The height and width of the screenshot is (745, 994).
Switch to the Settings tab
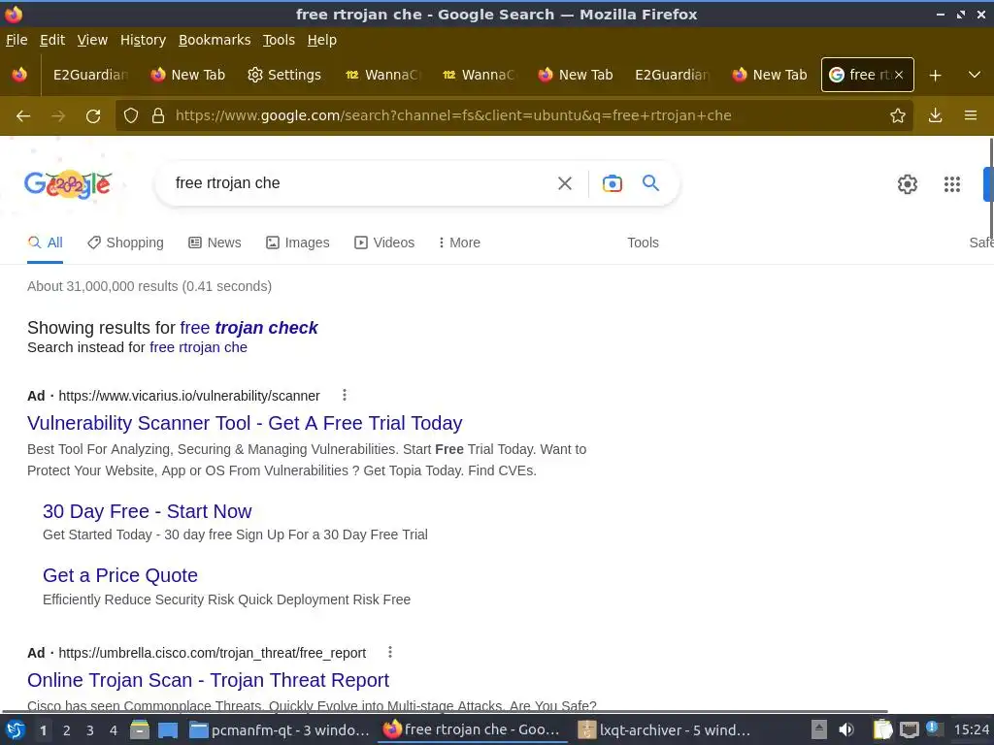[284, 75]
